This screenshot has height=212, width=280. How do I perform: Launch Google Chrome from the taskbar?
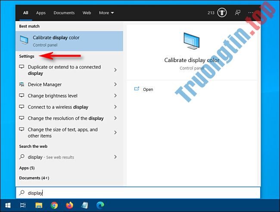[54, 206]
